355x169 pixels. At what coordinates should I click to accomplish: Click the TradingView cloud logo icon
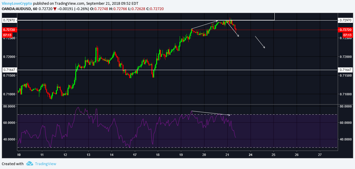click(30, 164)
